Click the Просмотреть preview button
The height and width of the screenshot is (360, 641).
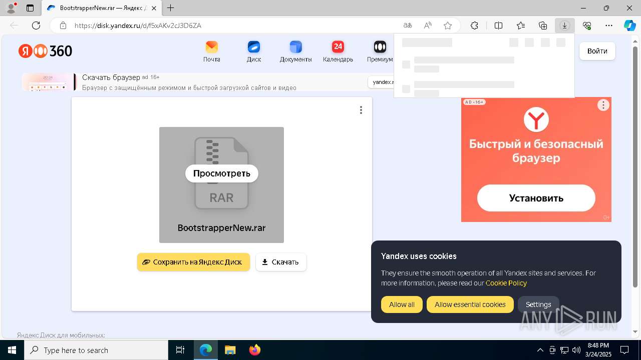(x=221, y=173)
